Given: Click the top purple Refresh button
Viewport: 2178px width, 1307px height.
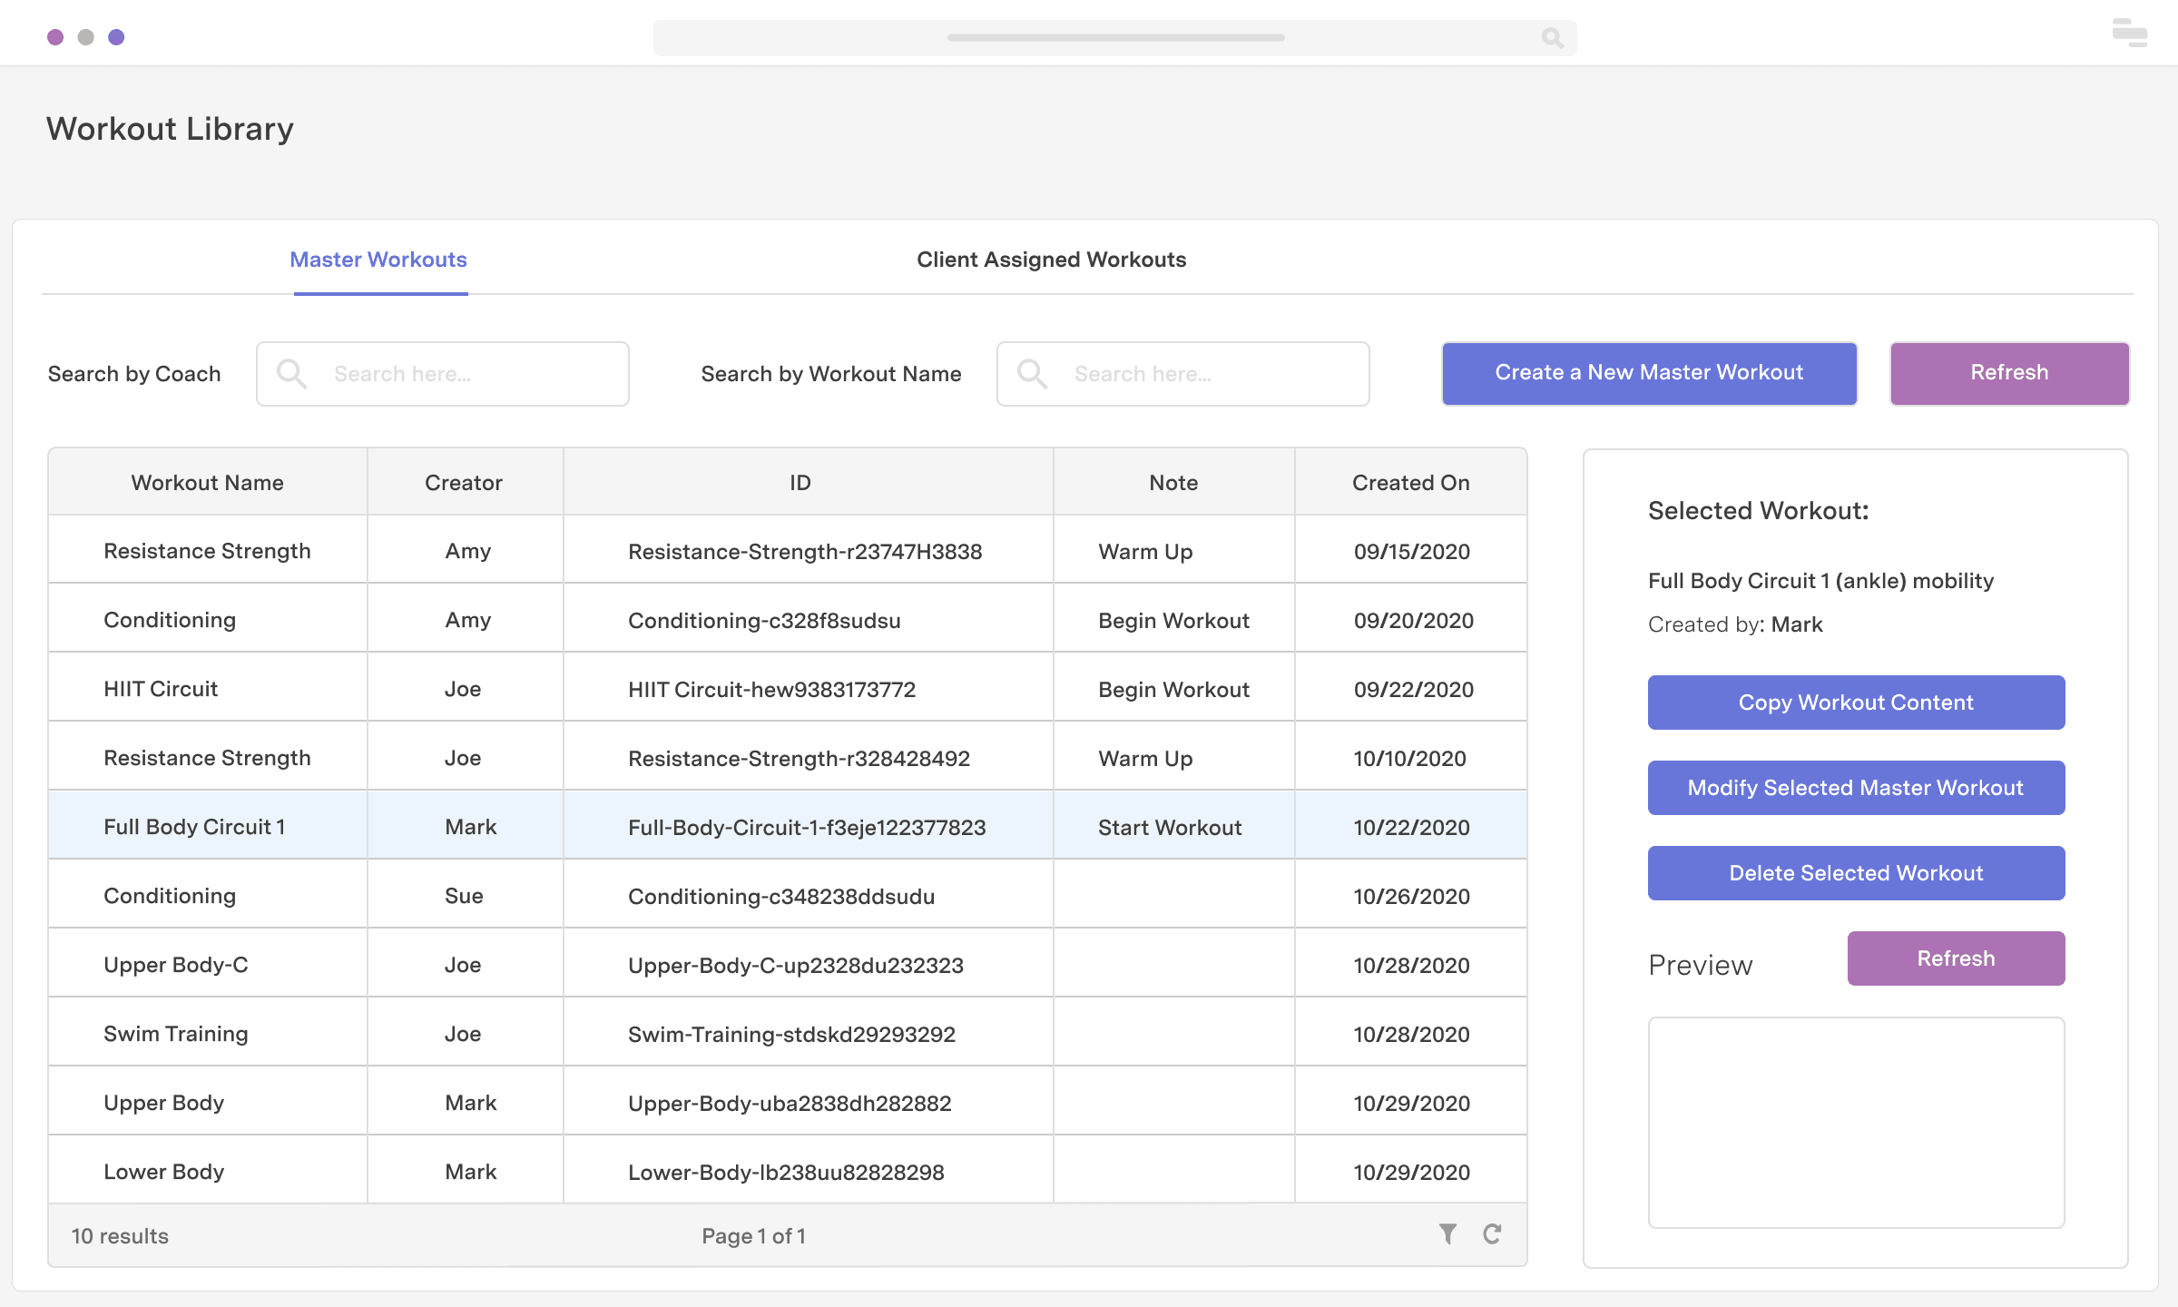Looking at the screenshot, I should [x=2009, y=373].
